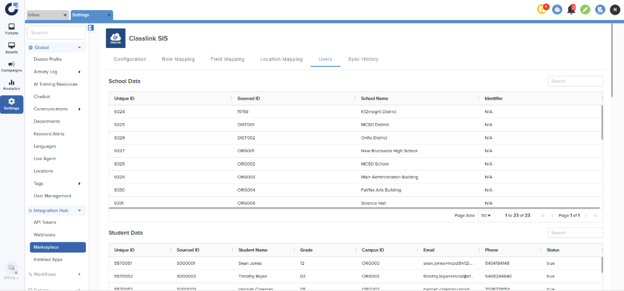The image size is (624, 291).
Task: Open the Campaigns megaphone icon
Action: tap(11, 66)
